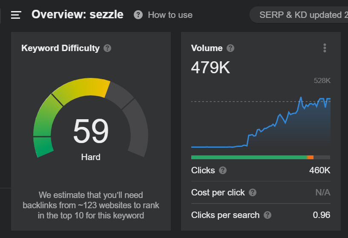Click the Overview: sezzle heading
Viewport: 348px width, 238px height.
click(x=78, y=14)
